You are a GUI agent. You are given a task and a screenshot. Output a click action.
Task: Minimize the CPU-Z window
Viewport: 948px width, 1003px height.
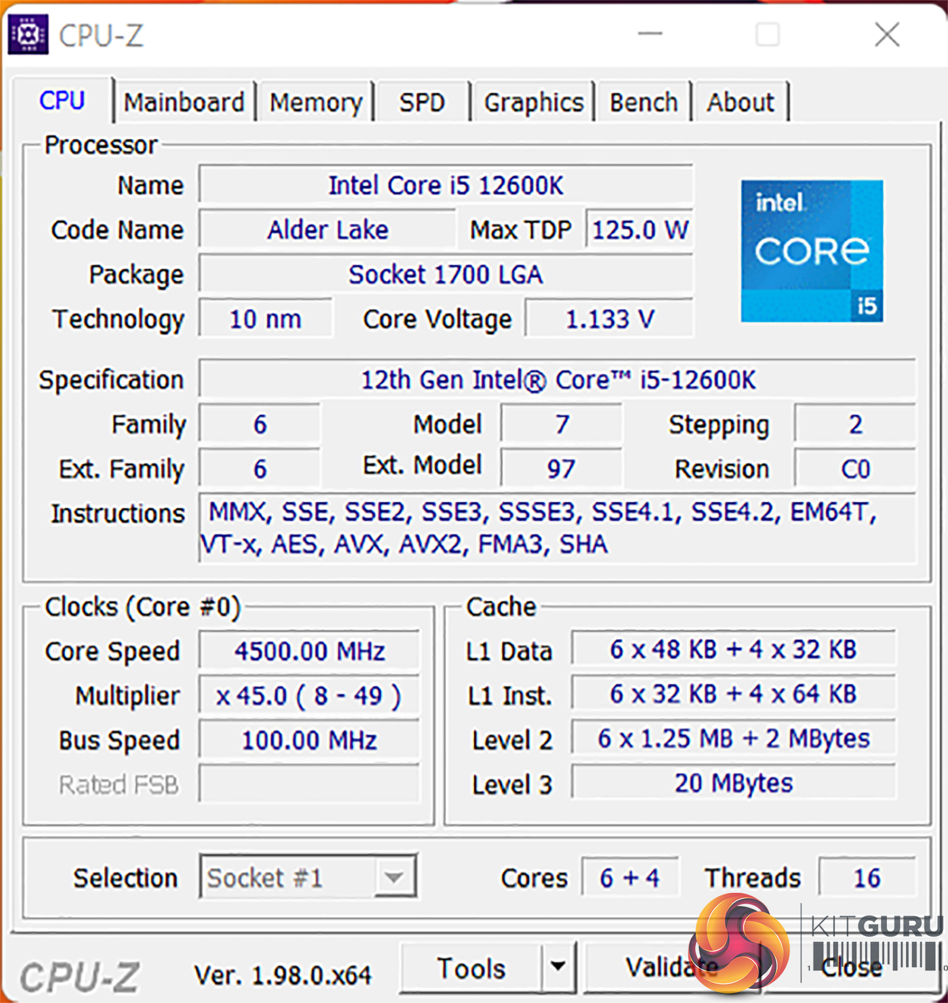pyautogui.click(x=650, y=34)
